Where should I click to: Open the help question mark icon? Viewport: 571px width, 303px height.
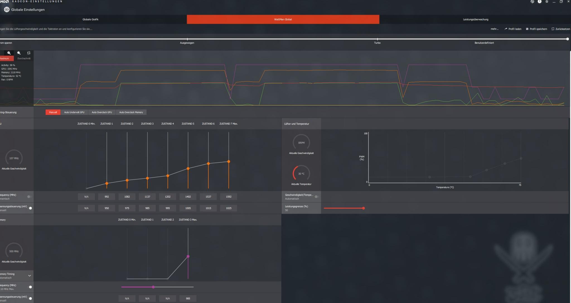(x=539, y=2)
